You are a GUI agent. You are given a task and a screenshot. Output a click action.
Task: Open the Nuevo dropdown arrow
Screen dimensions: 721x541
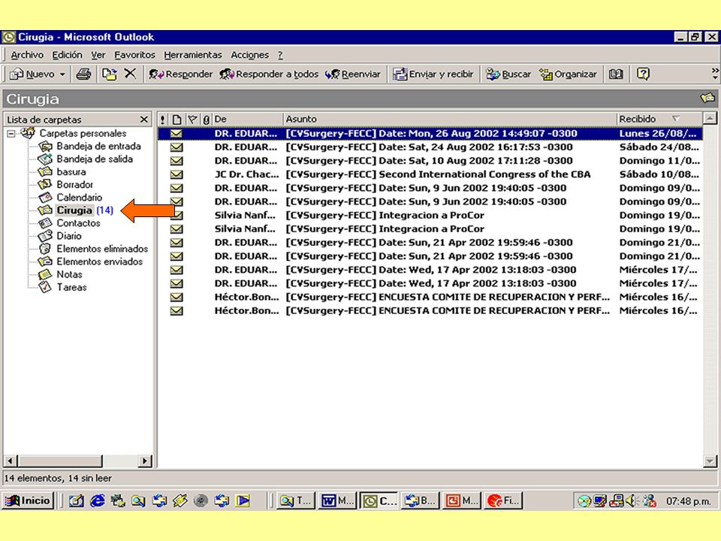pos(62,74)
